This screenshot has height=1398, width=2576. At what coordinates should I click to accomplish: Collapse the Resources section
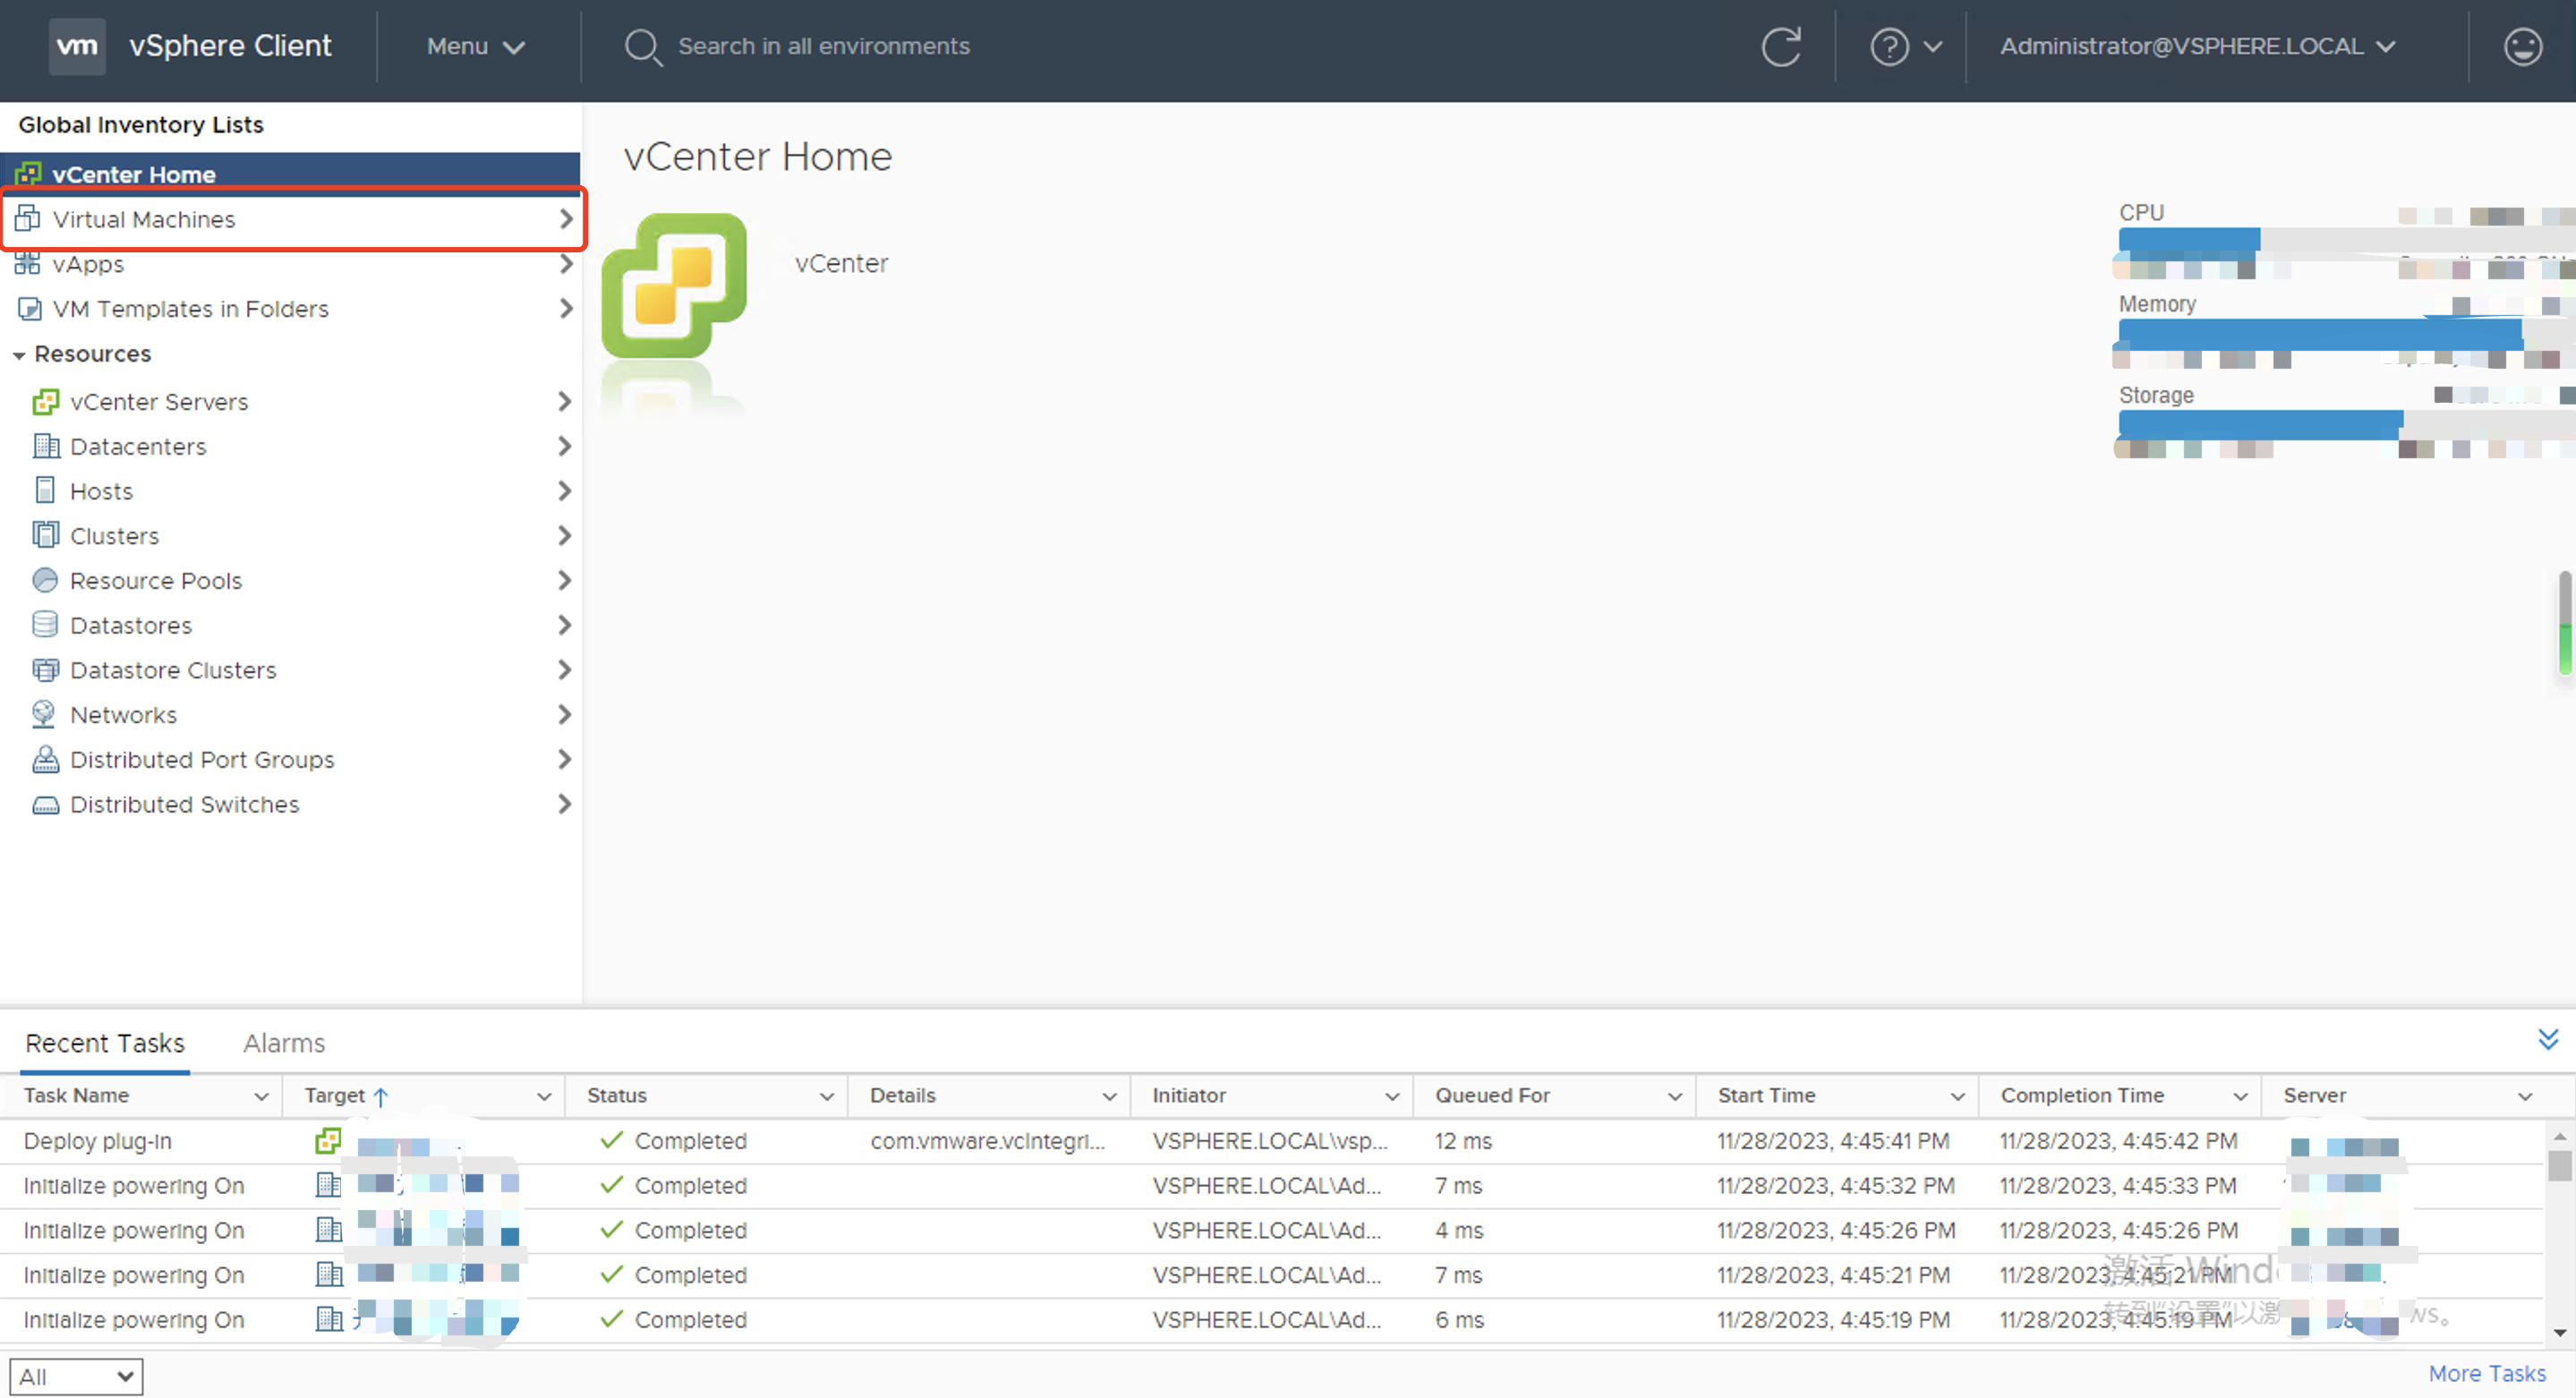[19, 355]
